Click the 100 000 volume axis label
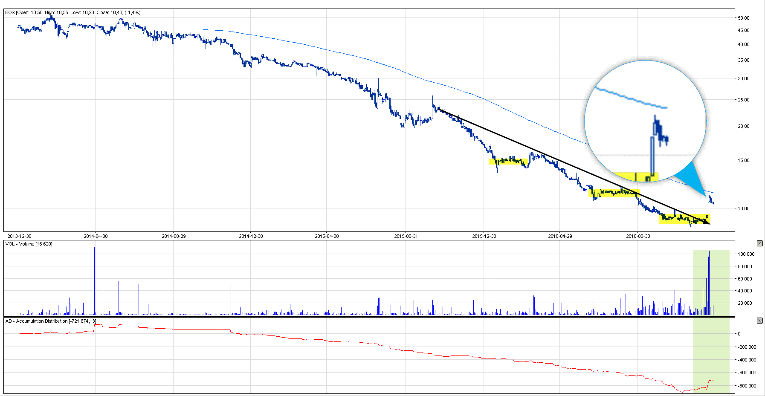765x396 pixels. point(746,254)
